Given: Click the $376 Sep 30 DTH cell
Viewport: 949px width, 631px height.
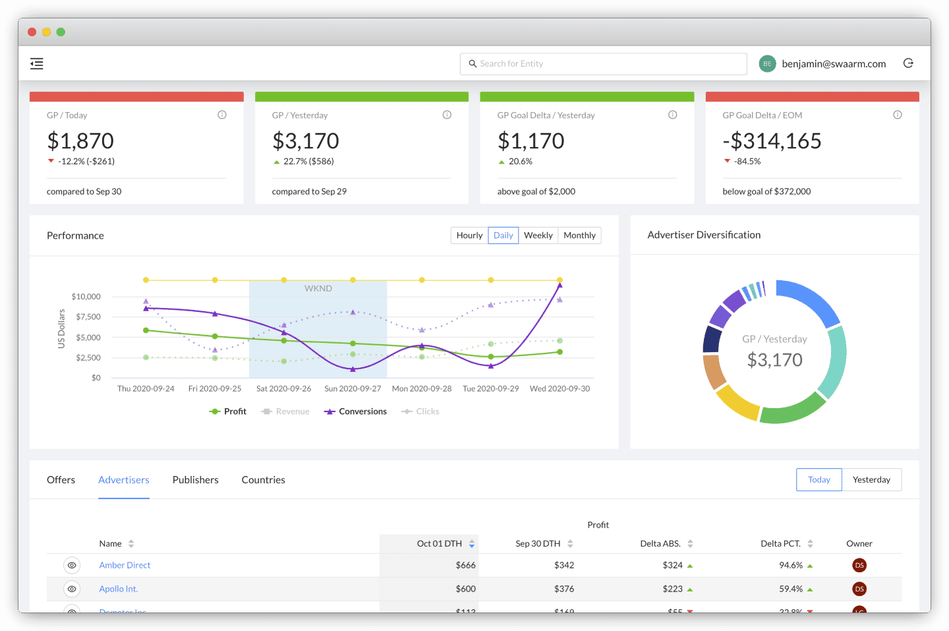Looking at the screenshot, I should [564, 589].
